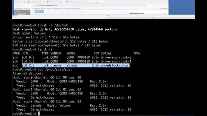Click the 'cat /proc/scsi/scsi' command line
207x116 pixels.
click(42, 70)
